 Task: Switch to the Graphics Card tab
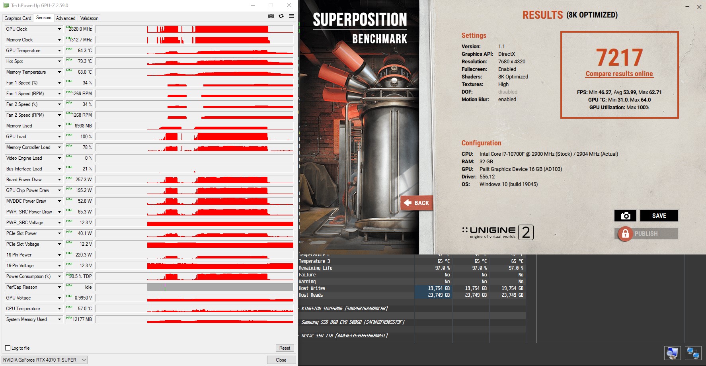pos(18,18)
